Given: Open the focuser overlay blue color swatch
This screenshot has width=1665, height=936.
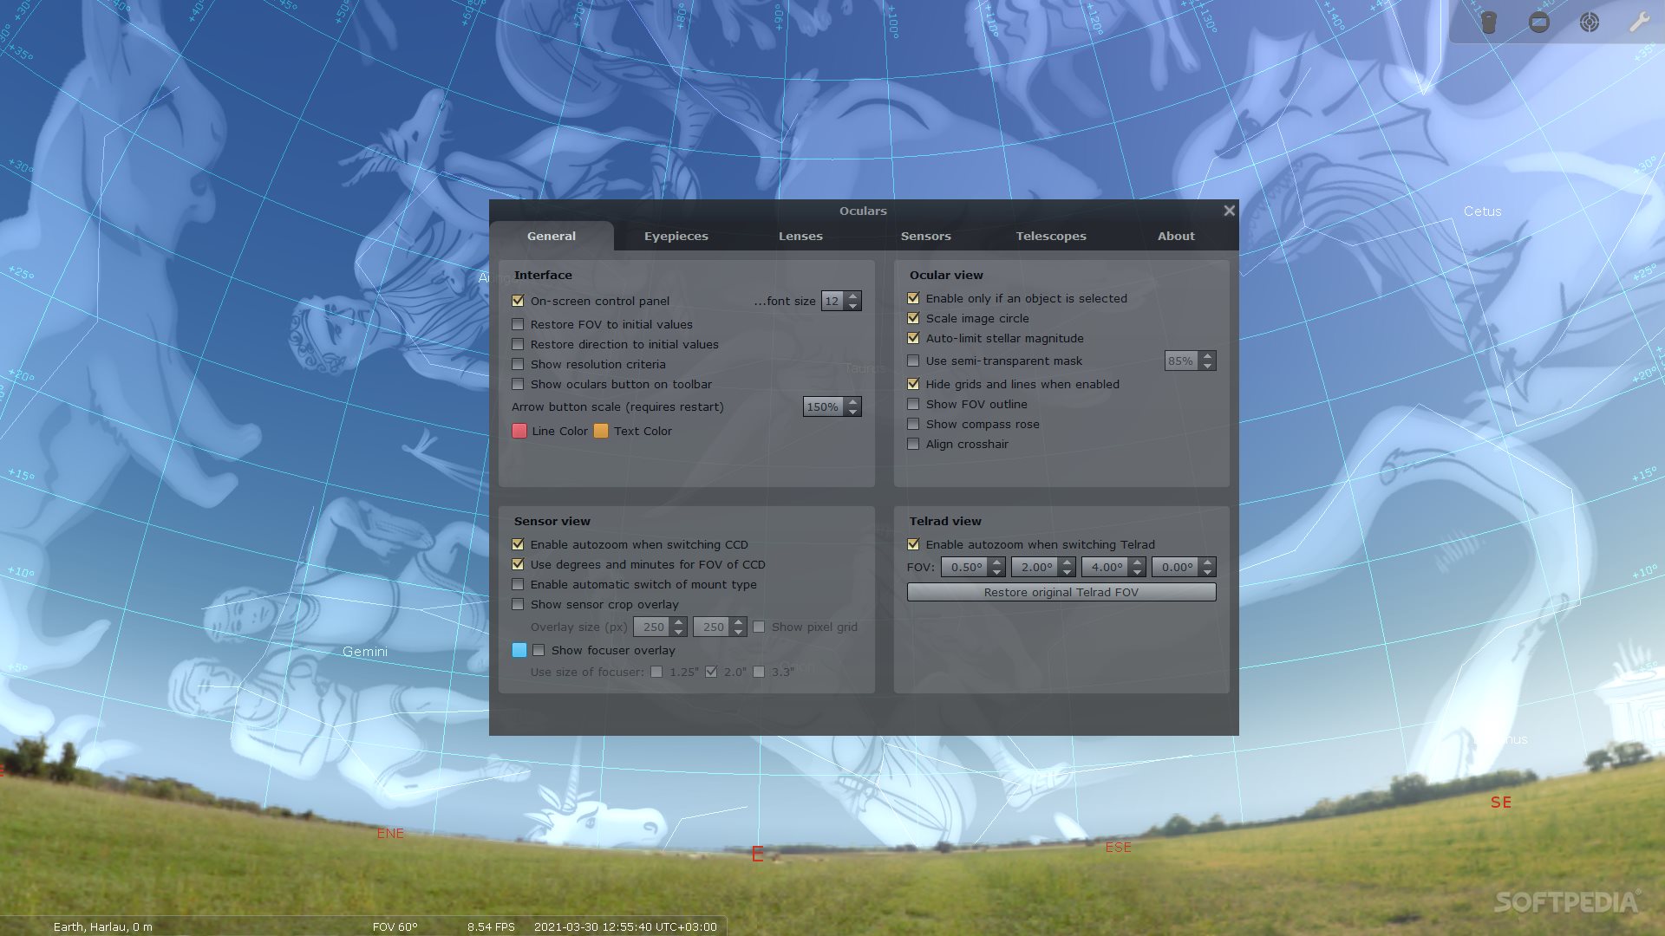Looking at the screenshot, I should pos(519,650).
